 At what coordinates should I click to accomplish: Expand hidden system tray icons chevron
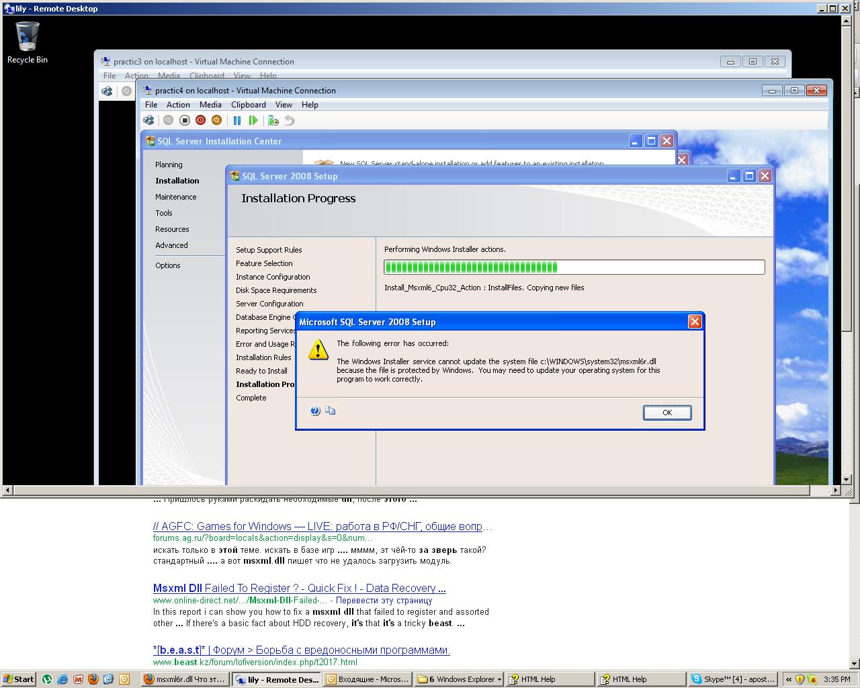[x=789, y=679]
